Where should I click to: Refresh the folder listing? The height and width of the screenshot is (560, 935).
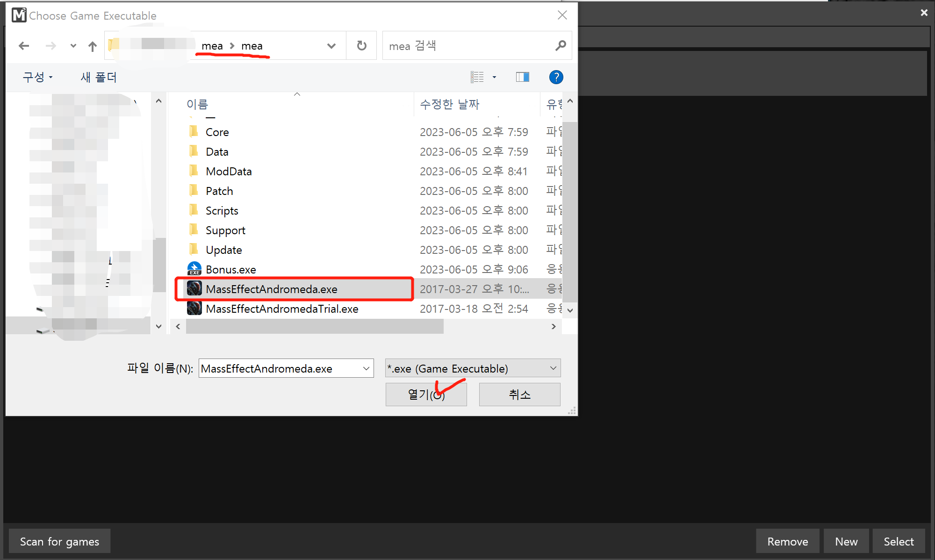click(x=361, y=46)
